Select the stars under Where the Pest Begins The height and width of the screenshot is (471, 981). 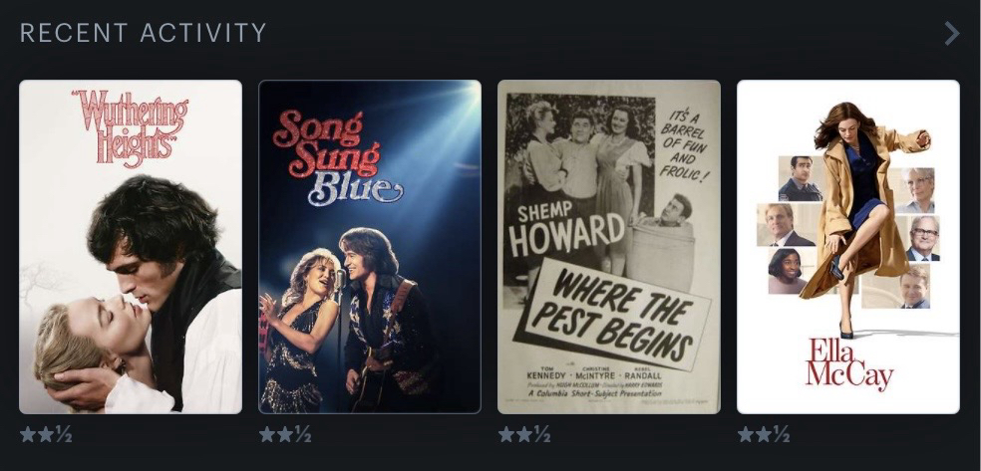tap(524, 435)
